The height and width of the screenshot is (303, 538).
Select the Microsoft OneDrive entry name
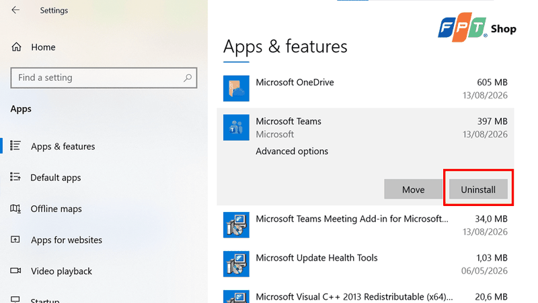(x=295, y=82)
